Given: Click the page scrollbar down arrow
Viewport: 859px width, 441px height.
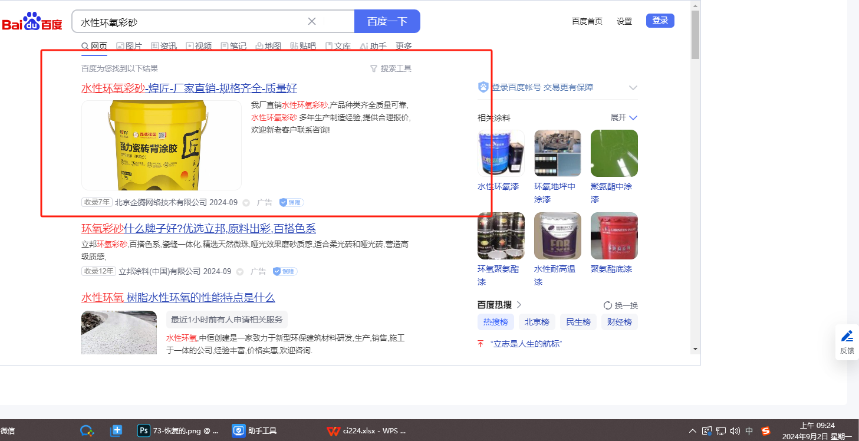Looking at the screenshot, I should coord(696,349).
